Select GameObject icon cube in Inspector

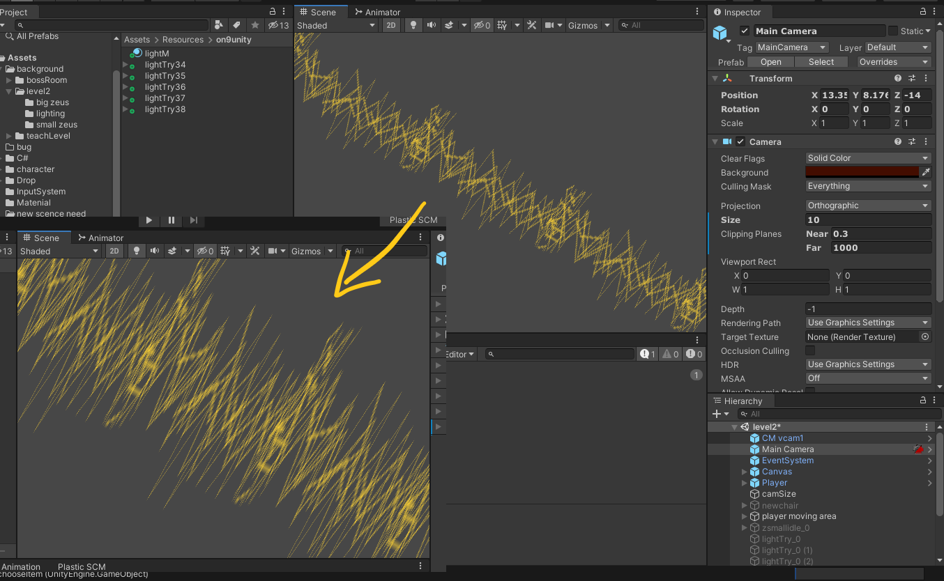720,33
